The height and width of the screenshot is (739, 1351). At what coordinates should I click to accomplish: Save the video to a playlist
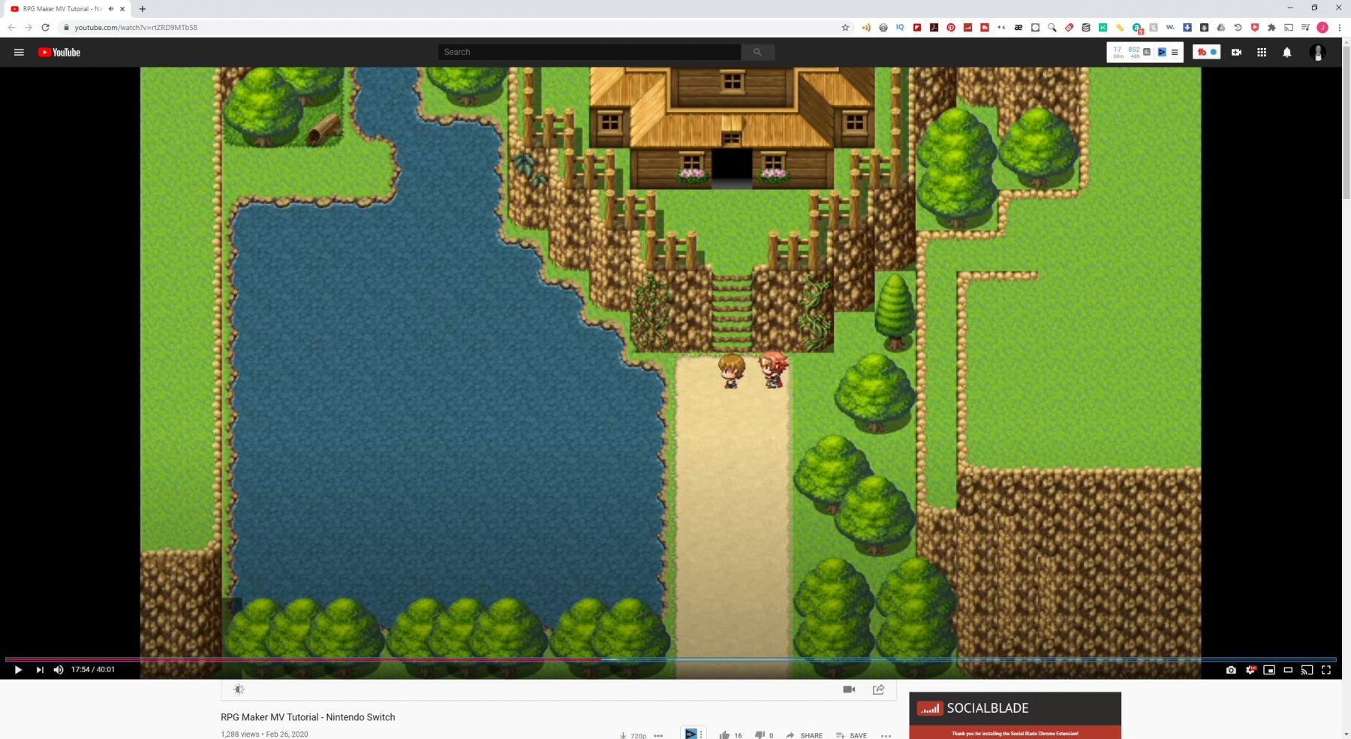click(851, 735)
